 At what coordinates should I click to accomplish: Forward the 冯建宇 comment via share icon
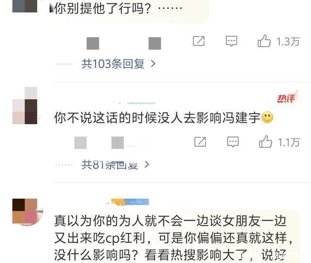pos(200,142)
